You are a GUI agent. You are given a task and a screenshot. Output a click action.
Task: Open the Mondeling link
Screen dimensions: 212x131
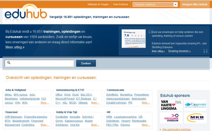[126, 95]
